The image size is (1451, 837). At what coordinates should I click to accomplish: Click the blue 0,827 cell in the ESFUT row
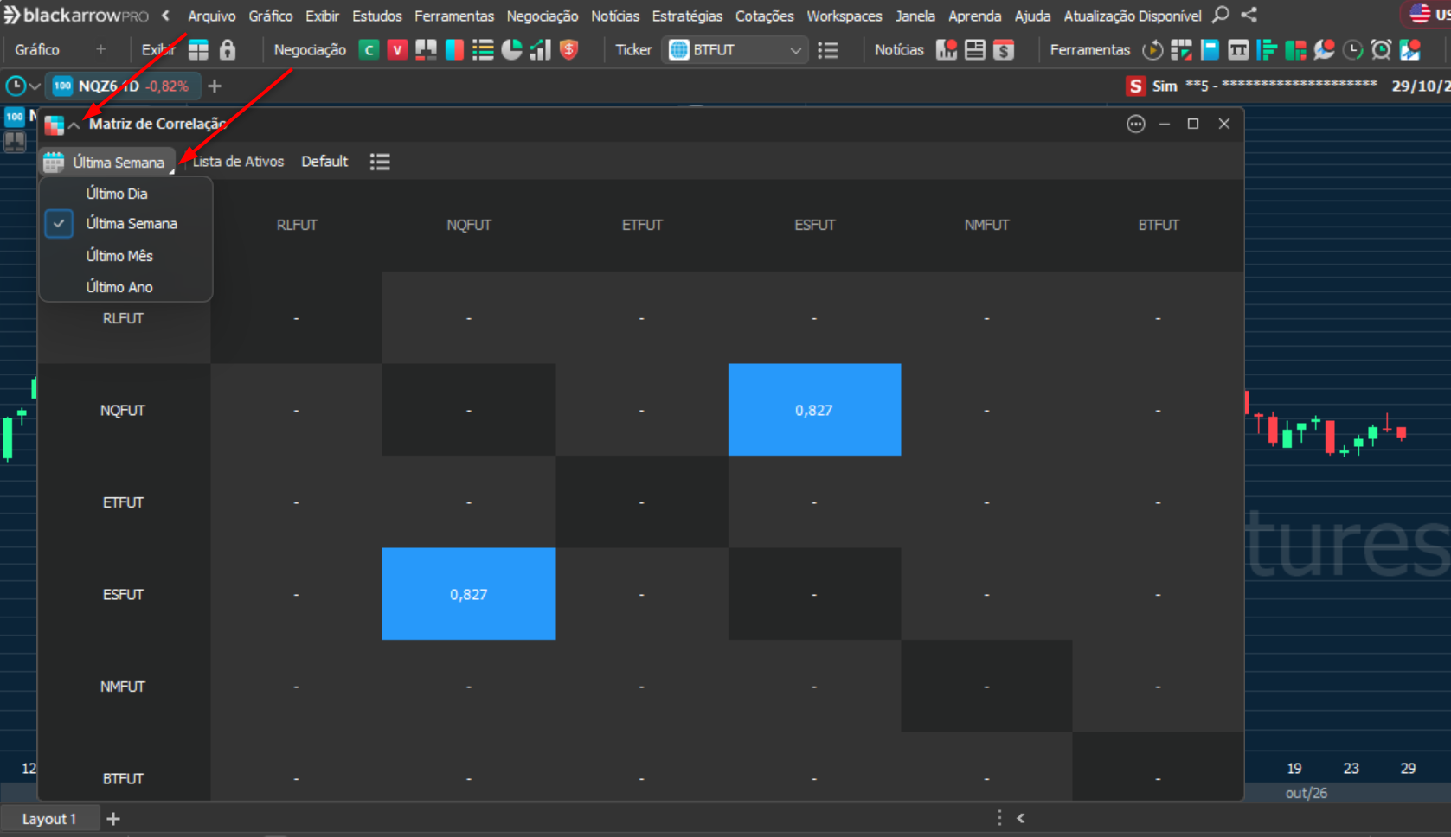pos(468,594)
